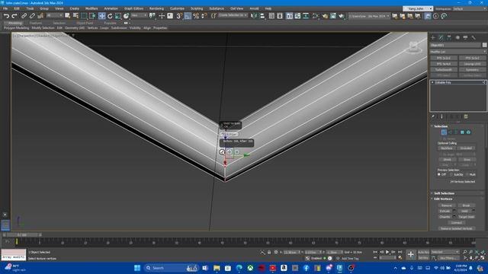Click the object color swatch beside name field
The height and width of the screenshot is (274, 488).
point(485,45)
